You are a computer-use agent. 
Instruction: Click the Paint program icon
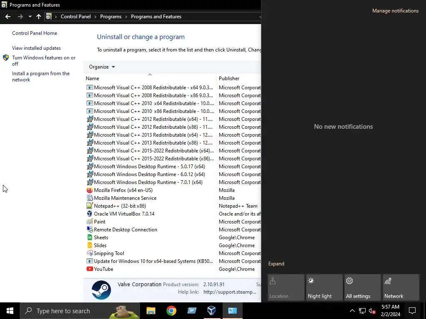(x=90, y=222)
